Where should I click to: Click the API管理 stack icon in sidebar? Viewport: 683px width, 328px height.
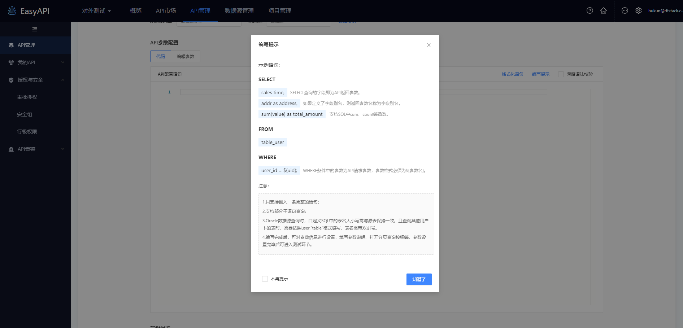point(11,45)
